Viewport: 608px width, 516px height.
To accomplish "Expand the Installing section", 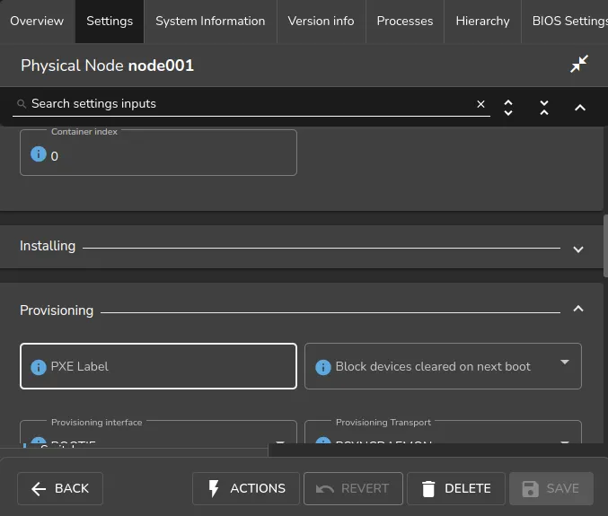I will click(578, 249).
